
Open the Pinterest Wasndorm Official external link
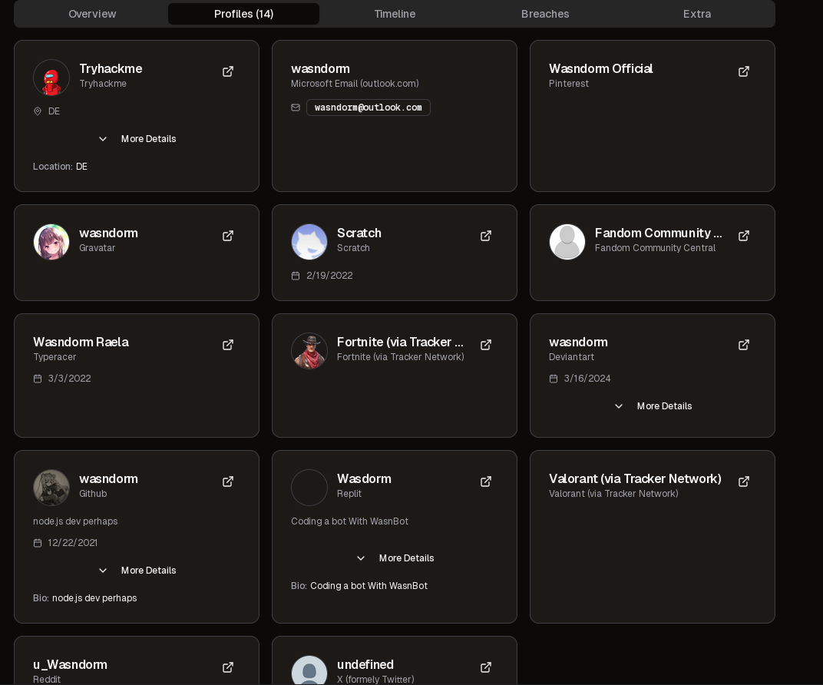[744, 71]
